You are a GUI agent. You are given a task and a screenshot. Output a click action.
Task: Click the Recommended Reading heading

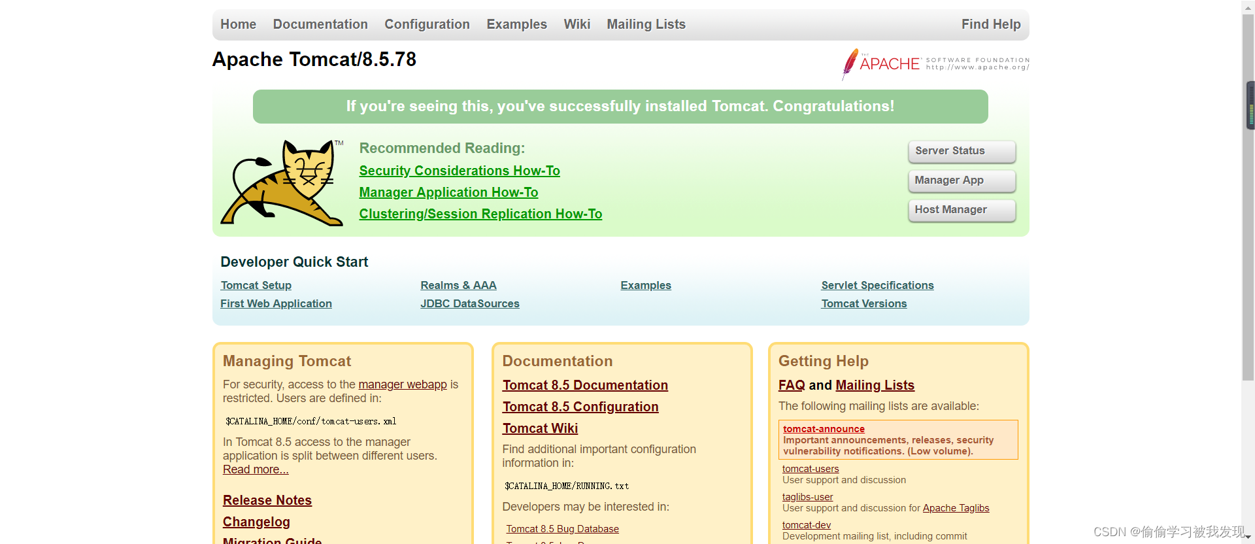click(x=442, y=148)
